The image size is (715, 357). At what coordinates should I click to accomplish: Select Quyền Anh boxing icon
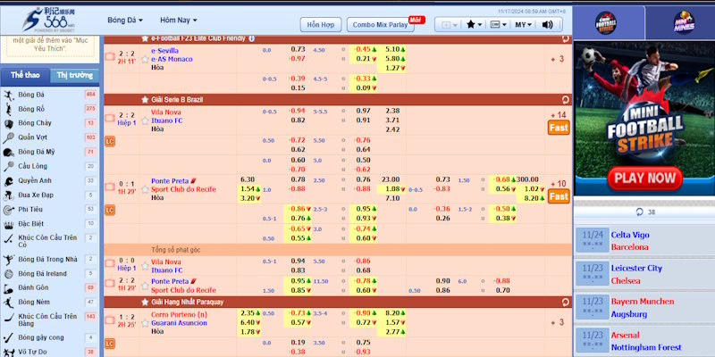9,181
